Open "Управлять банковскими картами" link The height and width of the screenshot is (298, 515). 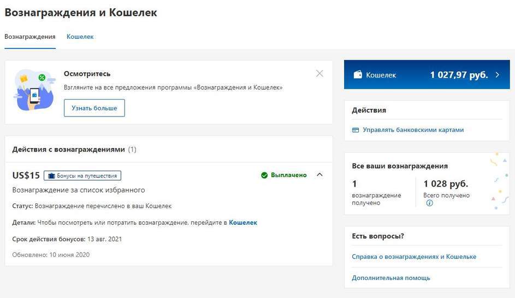pyautogui.click(x=413, y=130)
